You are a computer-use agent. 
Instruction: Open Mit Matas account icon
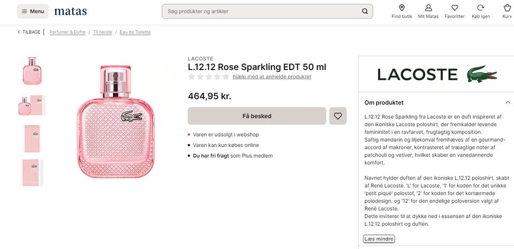tap(428, 11)
